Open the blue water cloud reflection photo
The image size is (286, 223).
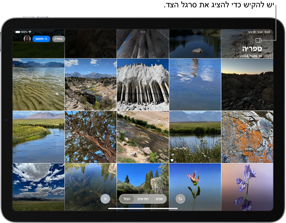coord(195,84)
